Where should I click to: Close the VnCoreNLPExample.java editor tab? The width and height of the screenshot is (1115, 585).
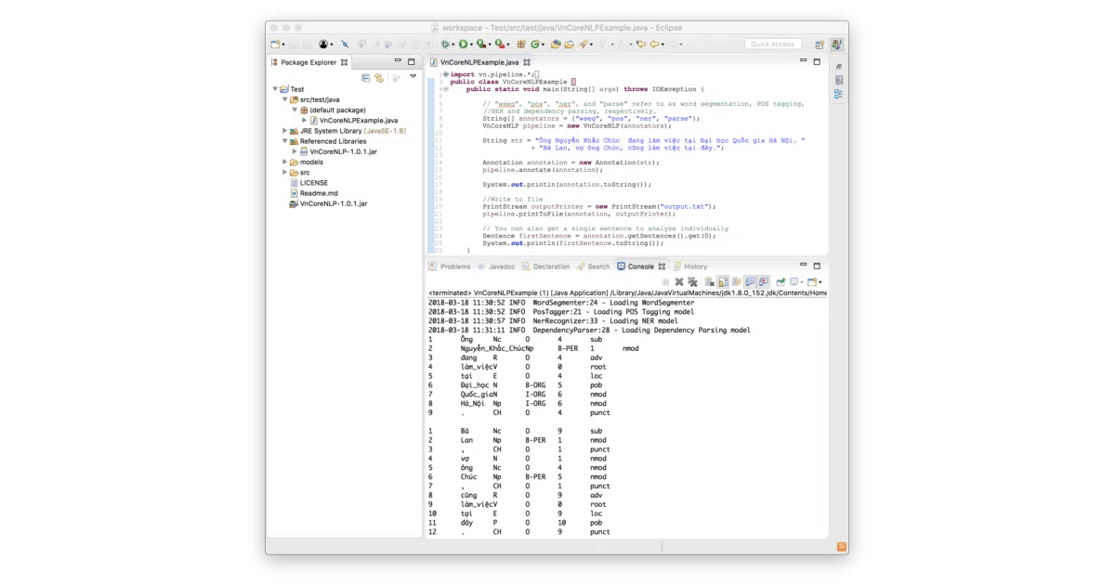527,62
